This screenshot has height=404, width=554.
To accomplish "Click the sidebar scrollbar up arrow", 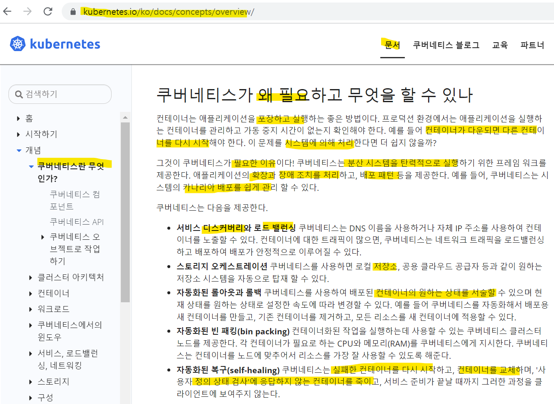I will [125, 117].
